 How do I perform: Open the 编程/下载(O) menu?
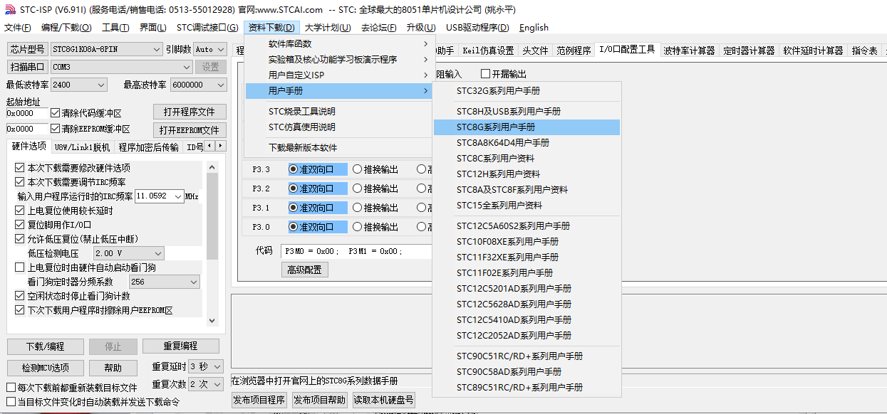[66, 28]
